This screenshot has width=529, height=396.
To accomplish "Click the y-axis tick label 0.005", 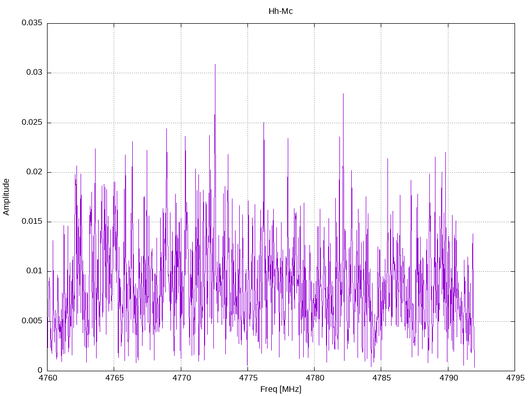I will click(x=32, y=321).
